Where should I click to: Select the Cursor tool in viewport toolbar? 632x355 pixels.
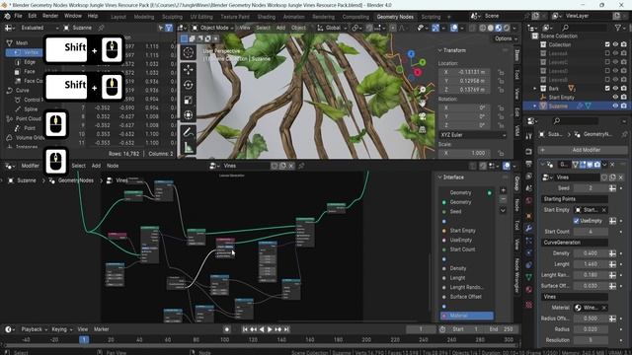click(x=188, y=52)
